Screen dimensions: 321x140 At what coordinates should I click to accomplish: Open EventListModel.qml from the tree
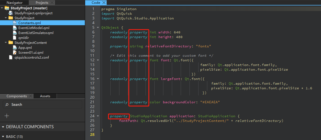(x=34, y=28)
